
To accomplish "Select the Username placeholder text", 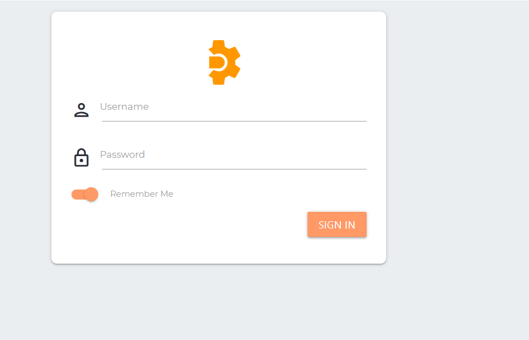I will click(x=124, y=106).
